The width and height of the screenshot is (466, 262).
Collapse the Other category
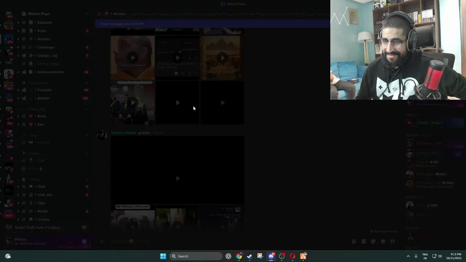tap(33, 135)
